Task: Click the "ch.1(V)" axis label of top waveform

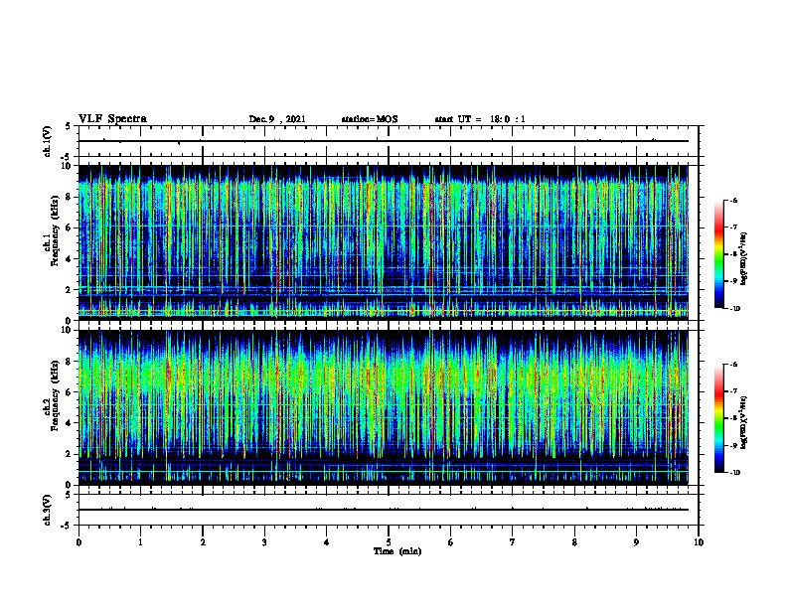Action: 48,141
